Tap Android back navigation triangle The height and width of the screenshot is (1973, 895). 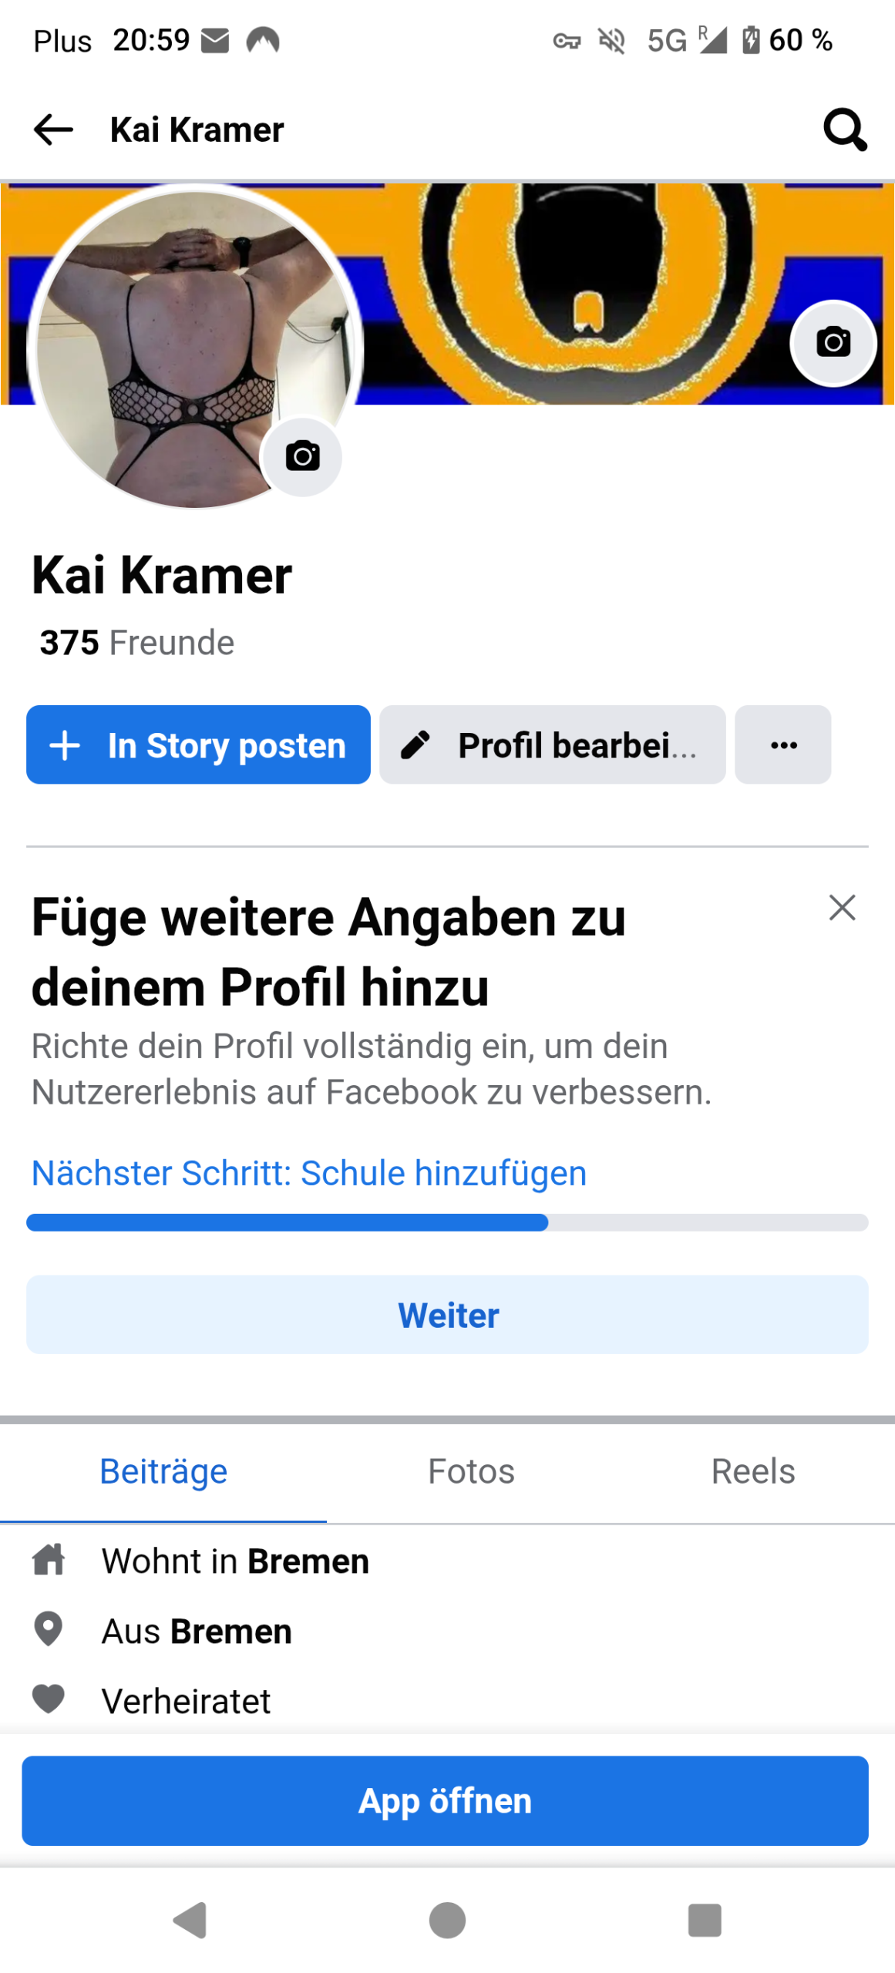(190, 1918)
